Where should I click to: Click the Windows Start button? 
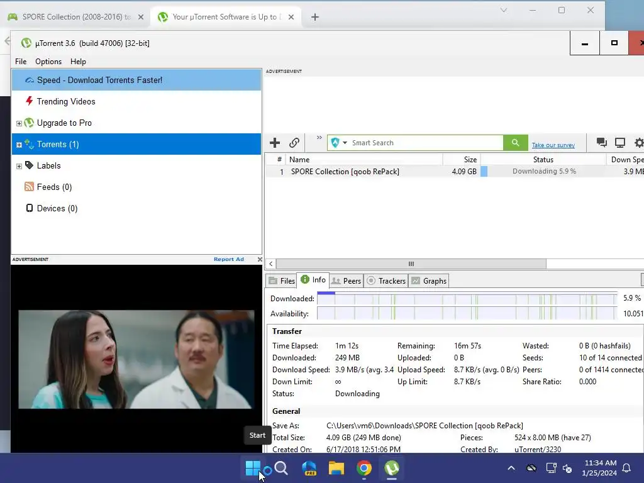tap(253, 468)
